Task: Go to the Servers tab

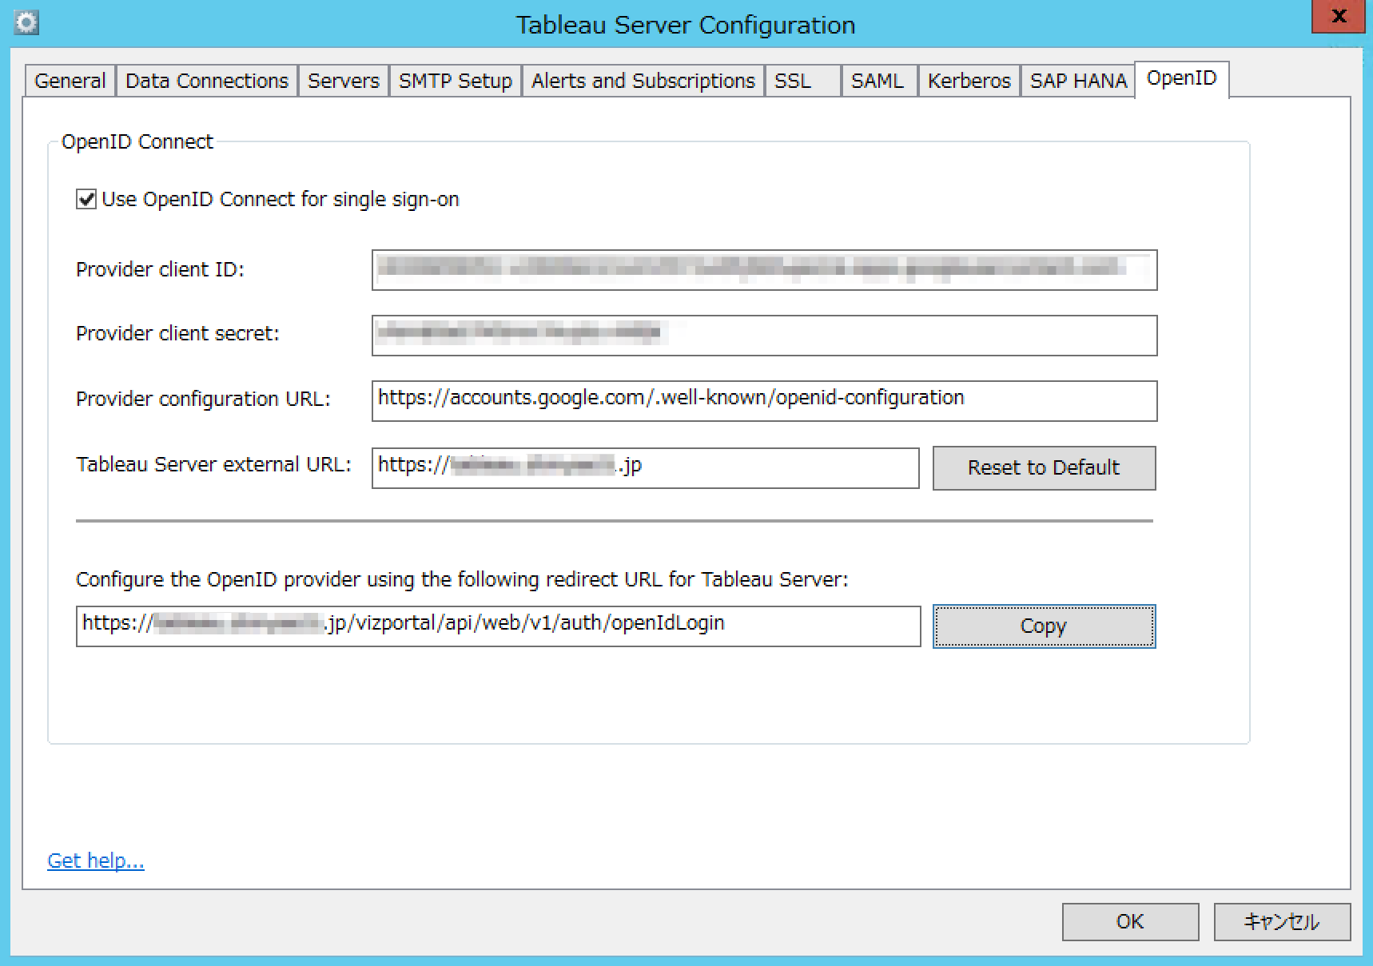Action: 344,81
